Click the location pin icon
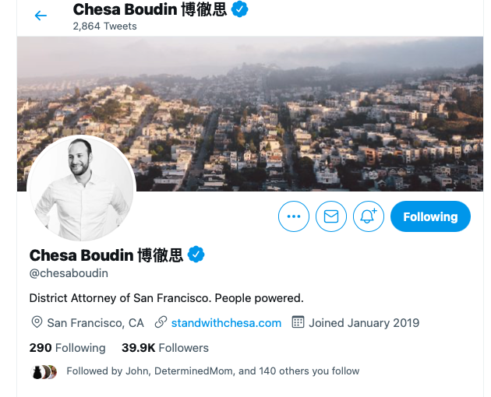This screenshot has height=397, width=491. pyautogui.click(x=37, y=322)
